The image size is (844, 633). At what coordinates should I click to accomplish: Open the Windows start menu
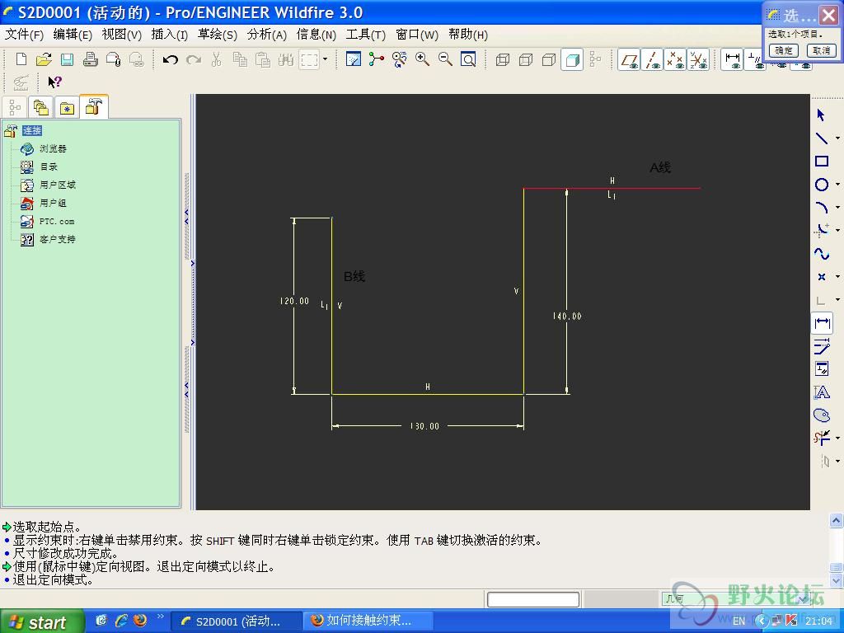coord(42,621)
